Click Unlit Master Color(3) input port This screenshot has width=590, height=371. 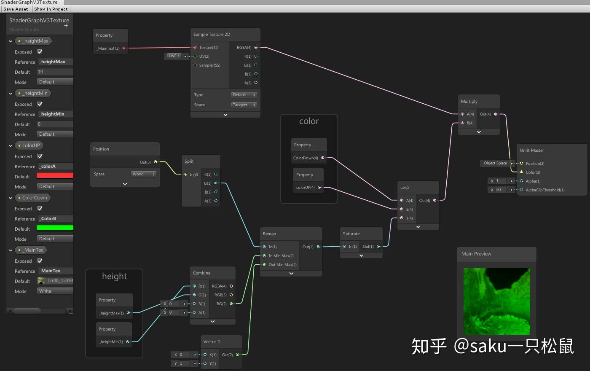coord(521,172)
